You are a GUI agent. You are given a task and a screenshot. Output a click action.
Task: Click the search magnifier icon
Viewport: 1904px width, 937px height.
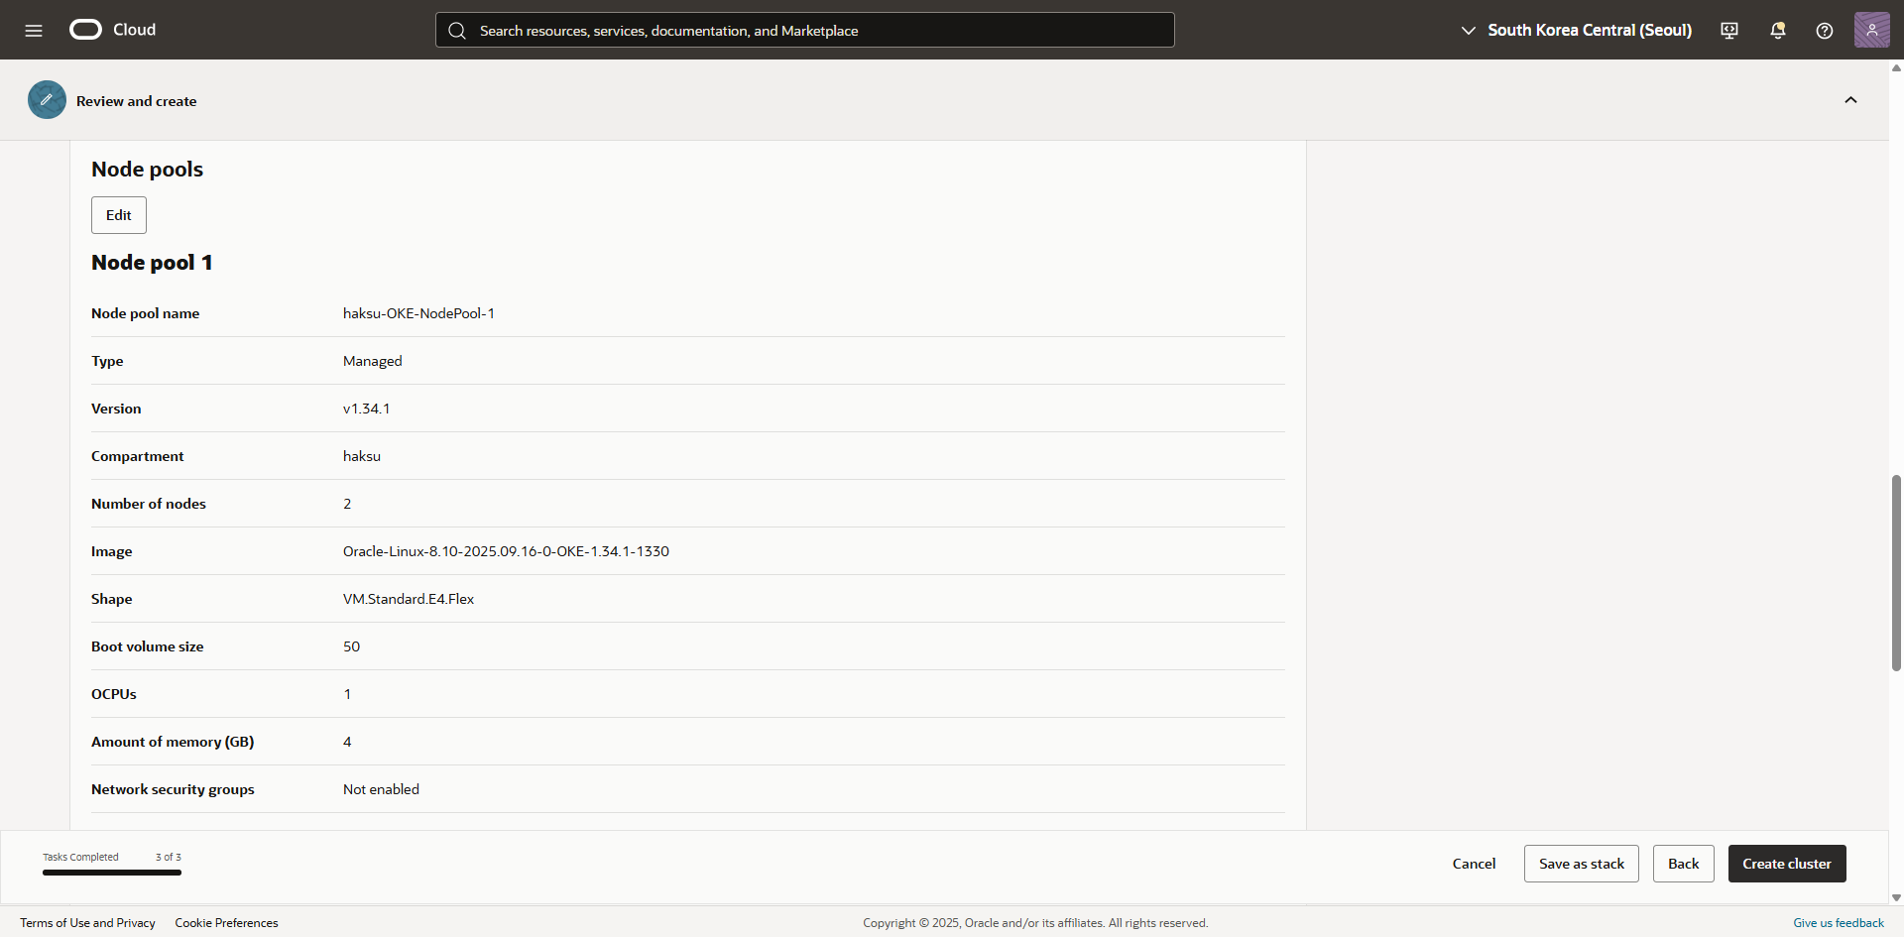coord(457,31)
